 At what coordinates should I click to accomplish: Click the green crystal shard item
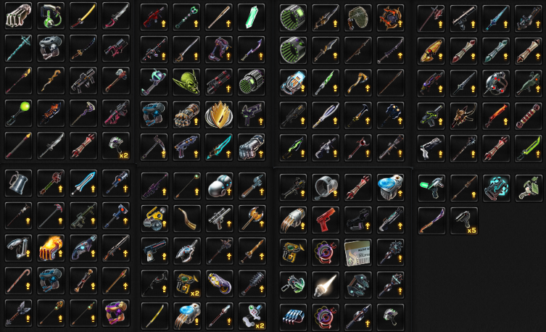(252, 17)
